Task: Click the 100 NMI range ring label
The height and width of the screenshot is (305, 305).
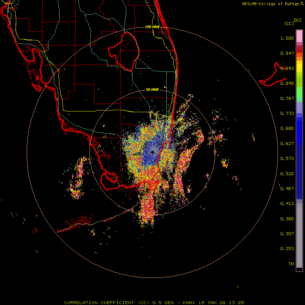Action: coord(152,27)
